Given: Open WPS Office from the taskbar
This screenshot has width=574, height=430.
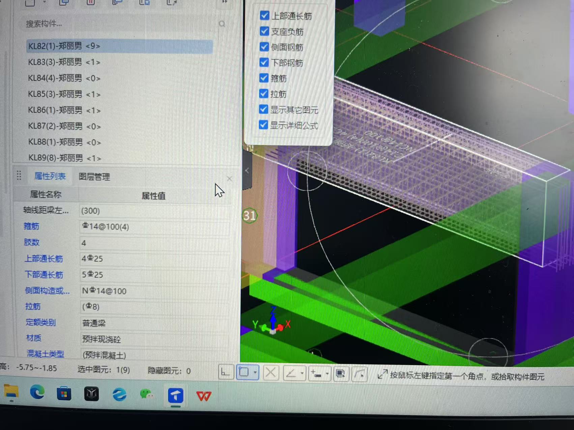Looking at the screenshot, I should pos(204,396).
